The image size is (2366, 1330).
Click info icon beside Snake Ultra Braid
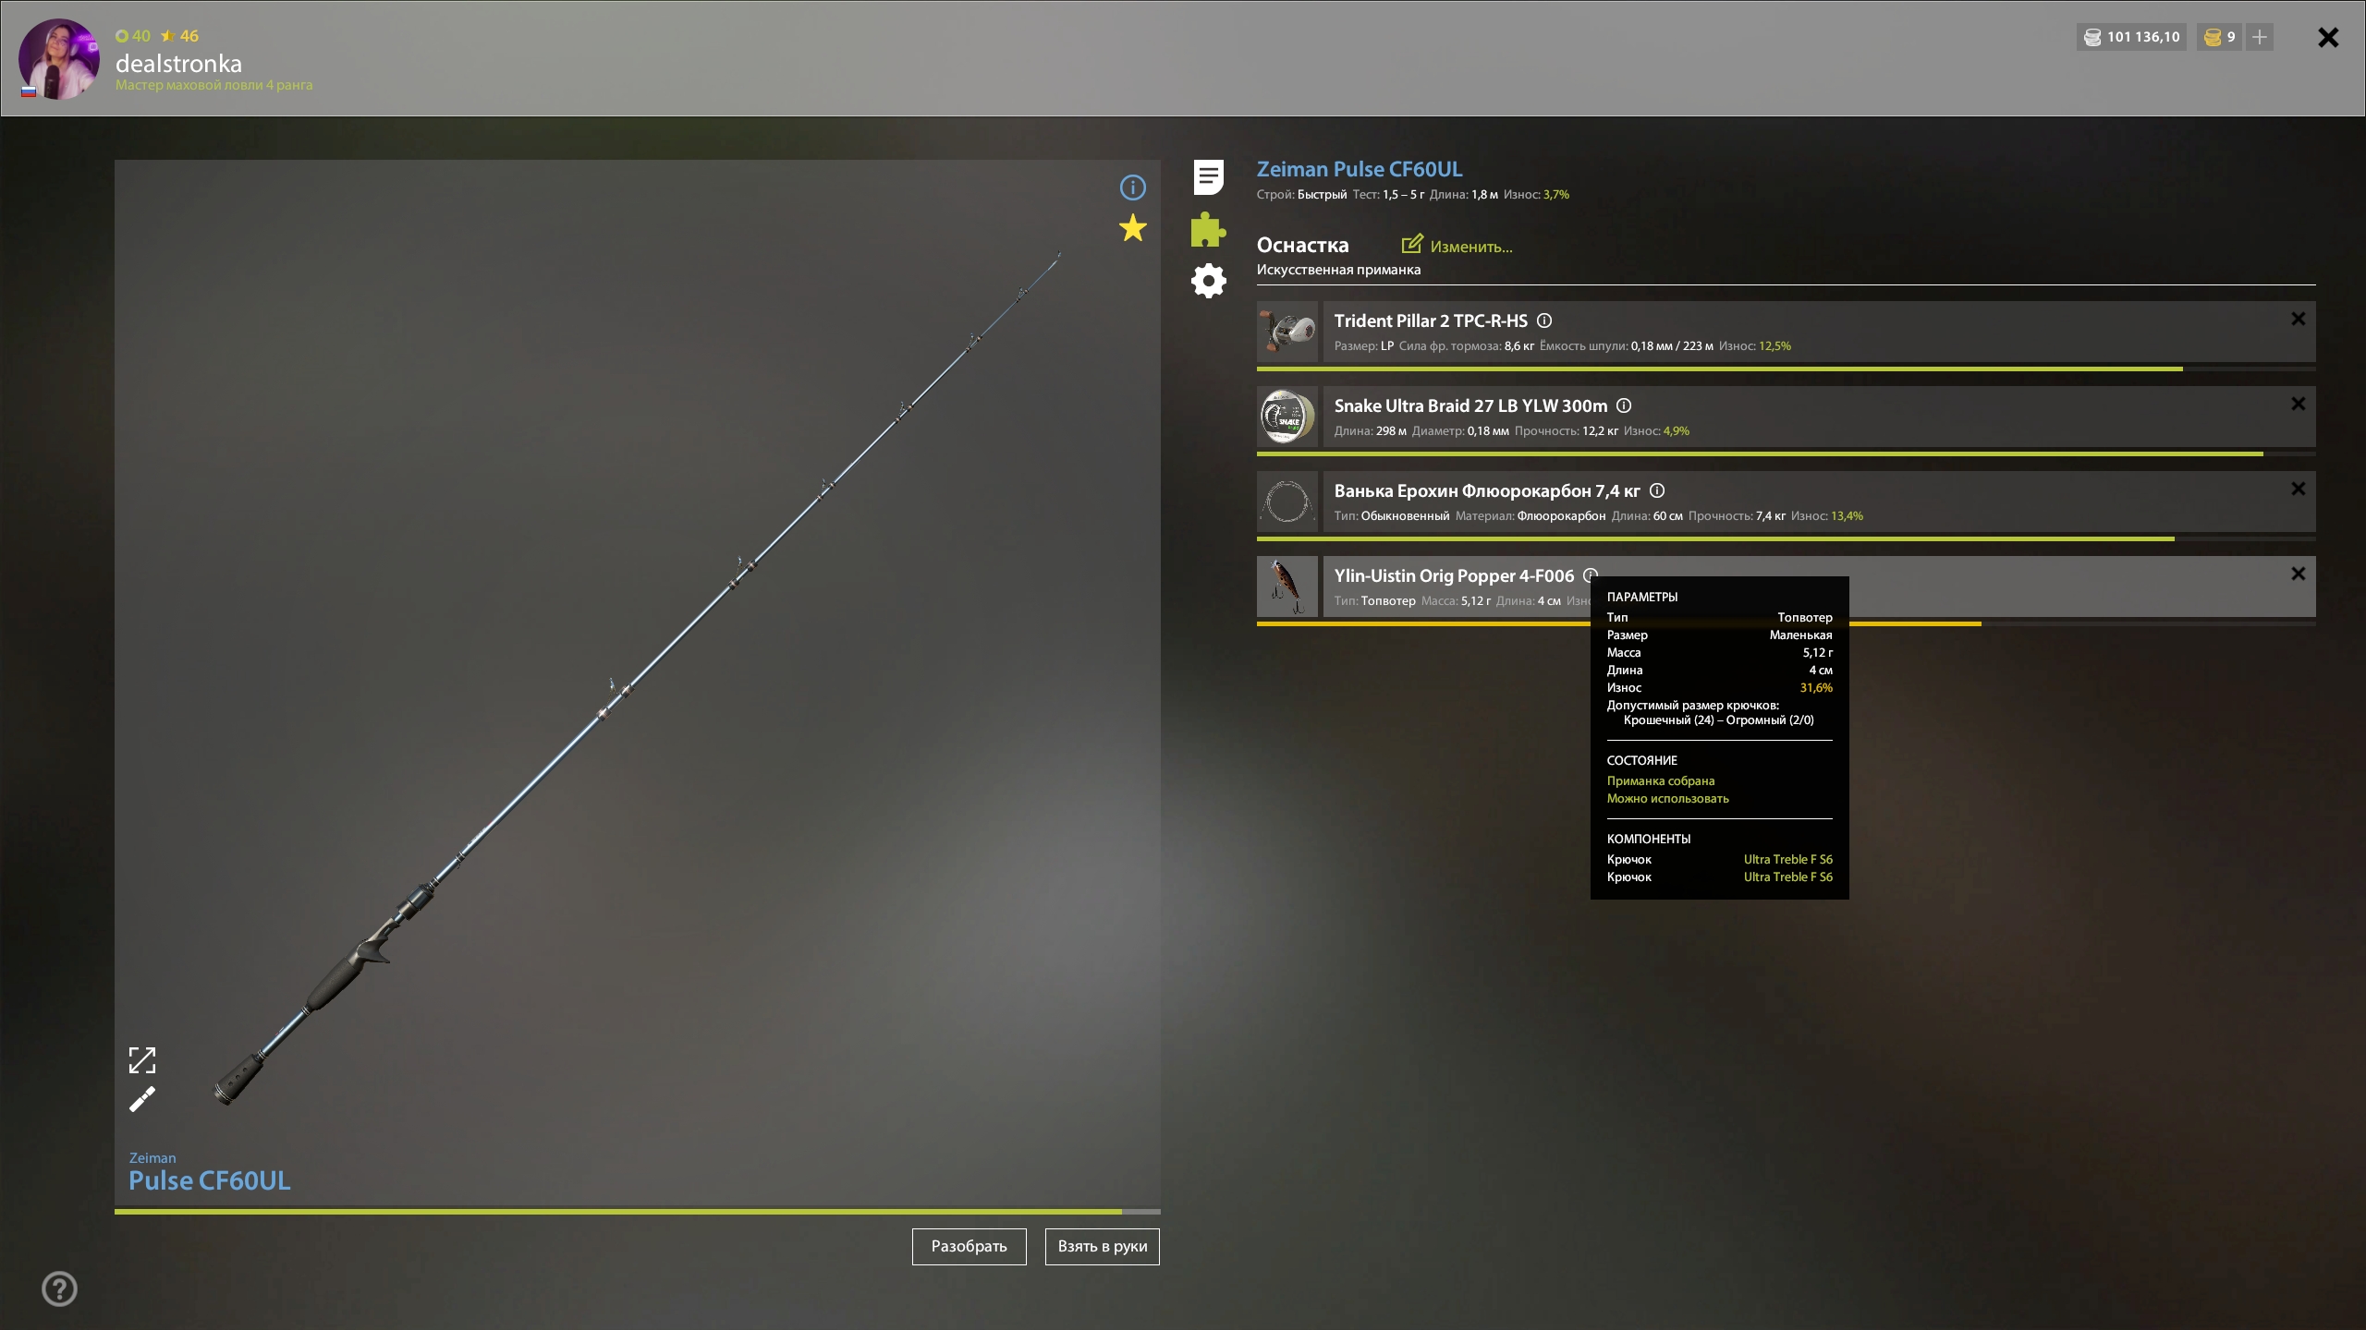point(1624,405)
